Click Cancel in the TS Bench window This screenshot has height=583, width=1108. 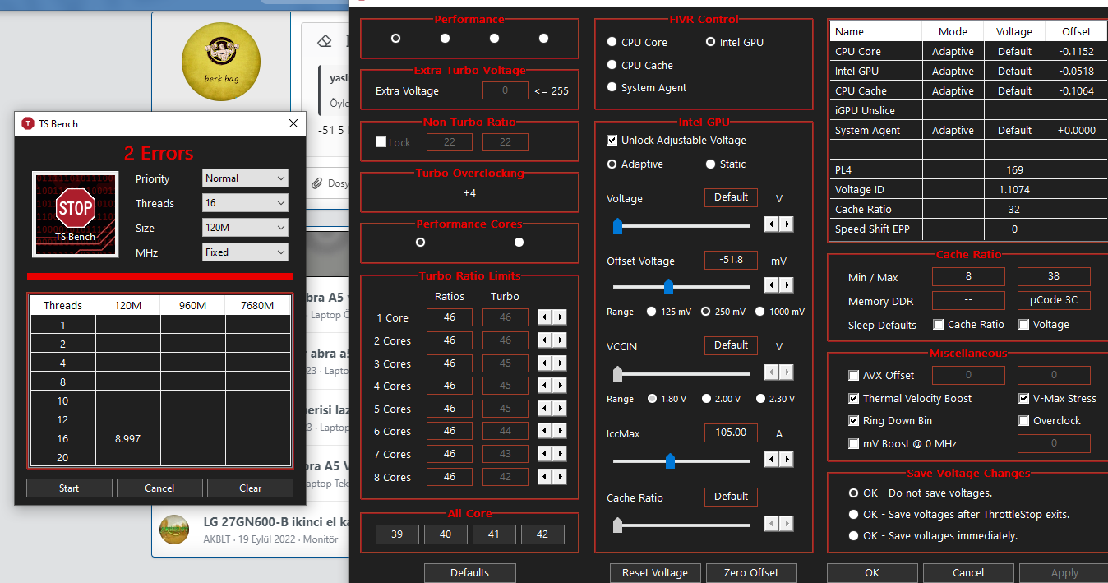pyautogui.click(x=159, y=488)
